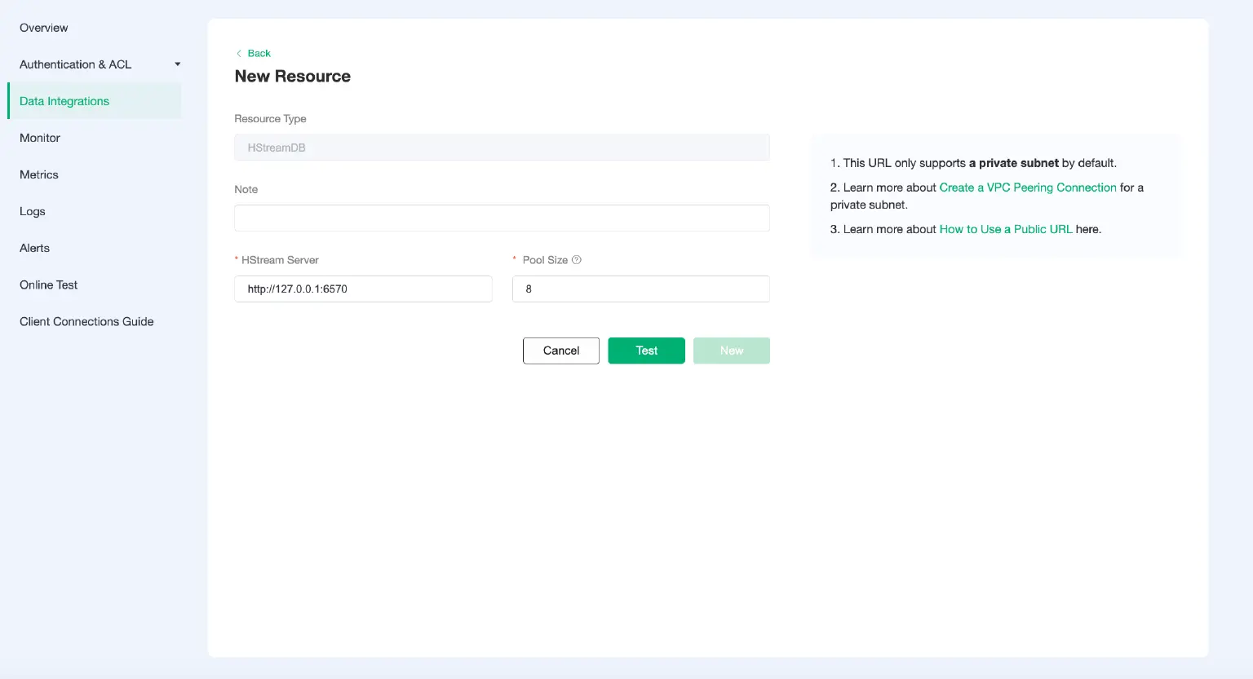Click the disabled New button
This screenshot has height=679, width=1253.
coord(731,350)
